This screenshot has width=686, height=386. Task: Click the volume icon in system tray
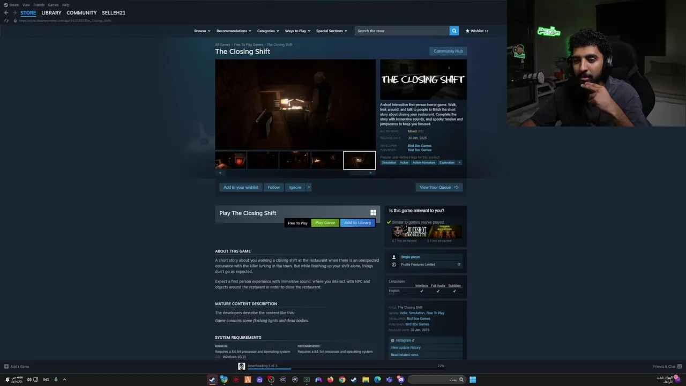tap(28, 380)
